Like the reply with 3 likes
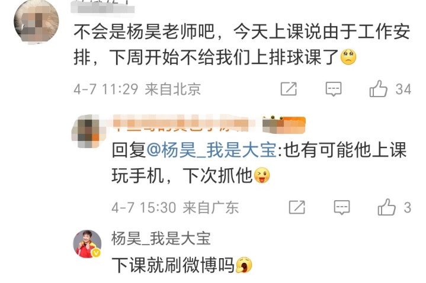Image resolution: width=426 pixels, height=283 pixels. coord(386,207)
